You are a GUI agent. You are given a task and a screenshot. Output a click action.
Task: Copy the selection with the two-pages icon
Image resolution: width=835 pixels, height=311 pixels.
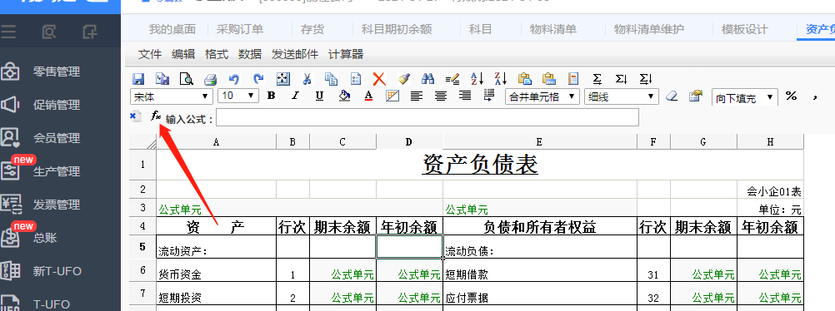coord(331,79)
